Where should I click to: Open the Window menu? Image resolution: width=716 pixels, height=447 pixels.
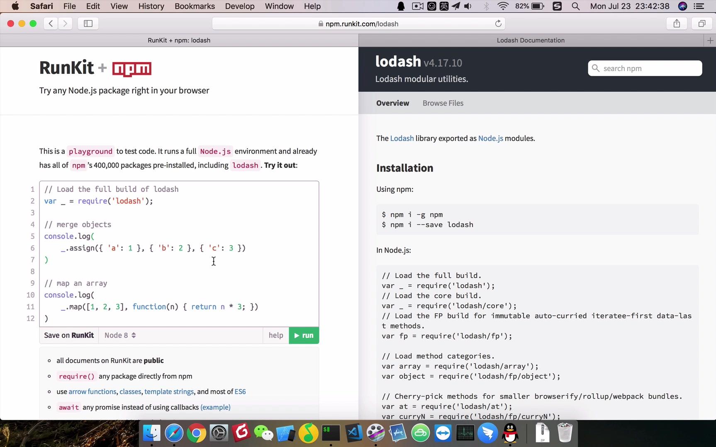point(279,6)
